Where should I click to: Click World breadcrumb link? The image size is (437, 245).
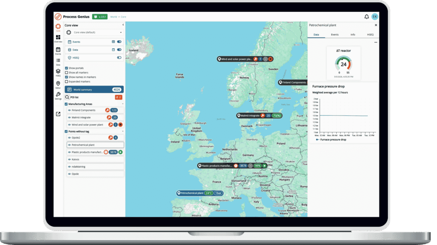click(x=114, y=17)
